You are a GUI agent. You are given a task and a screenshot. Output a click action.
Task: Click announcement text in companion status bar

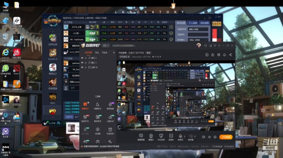point(101,146)
